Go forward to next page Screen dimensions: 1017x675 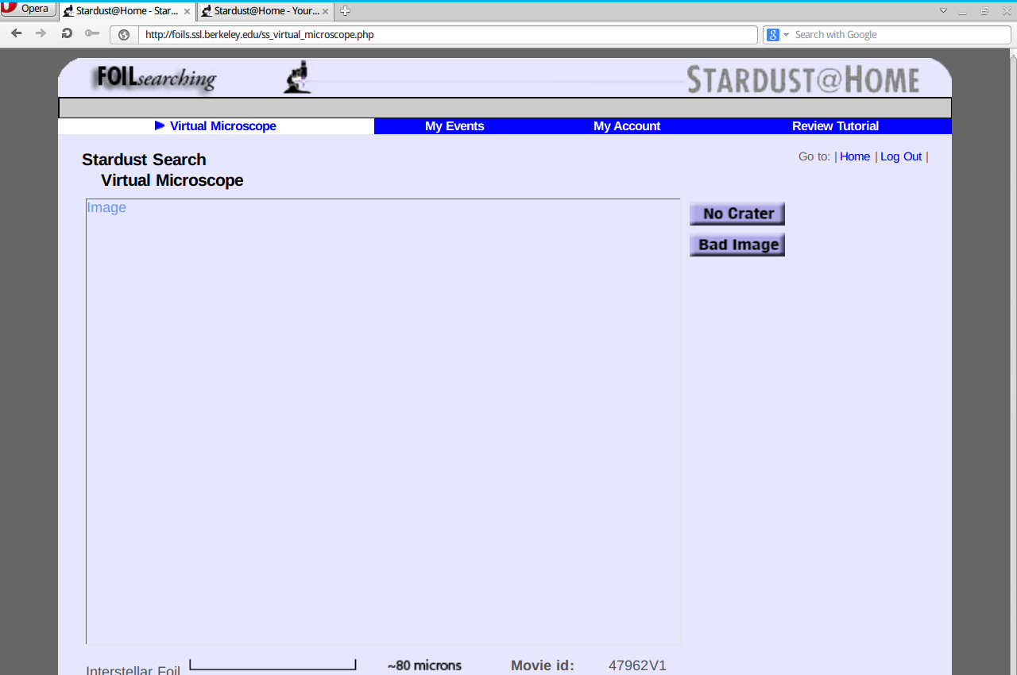[x=41, y=33]
